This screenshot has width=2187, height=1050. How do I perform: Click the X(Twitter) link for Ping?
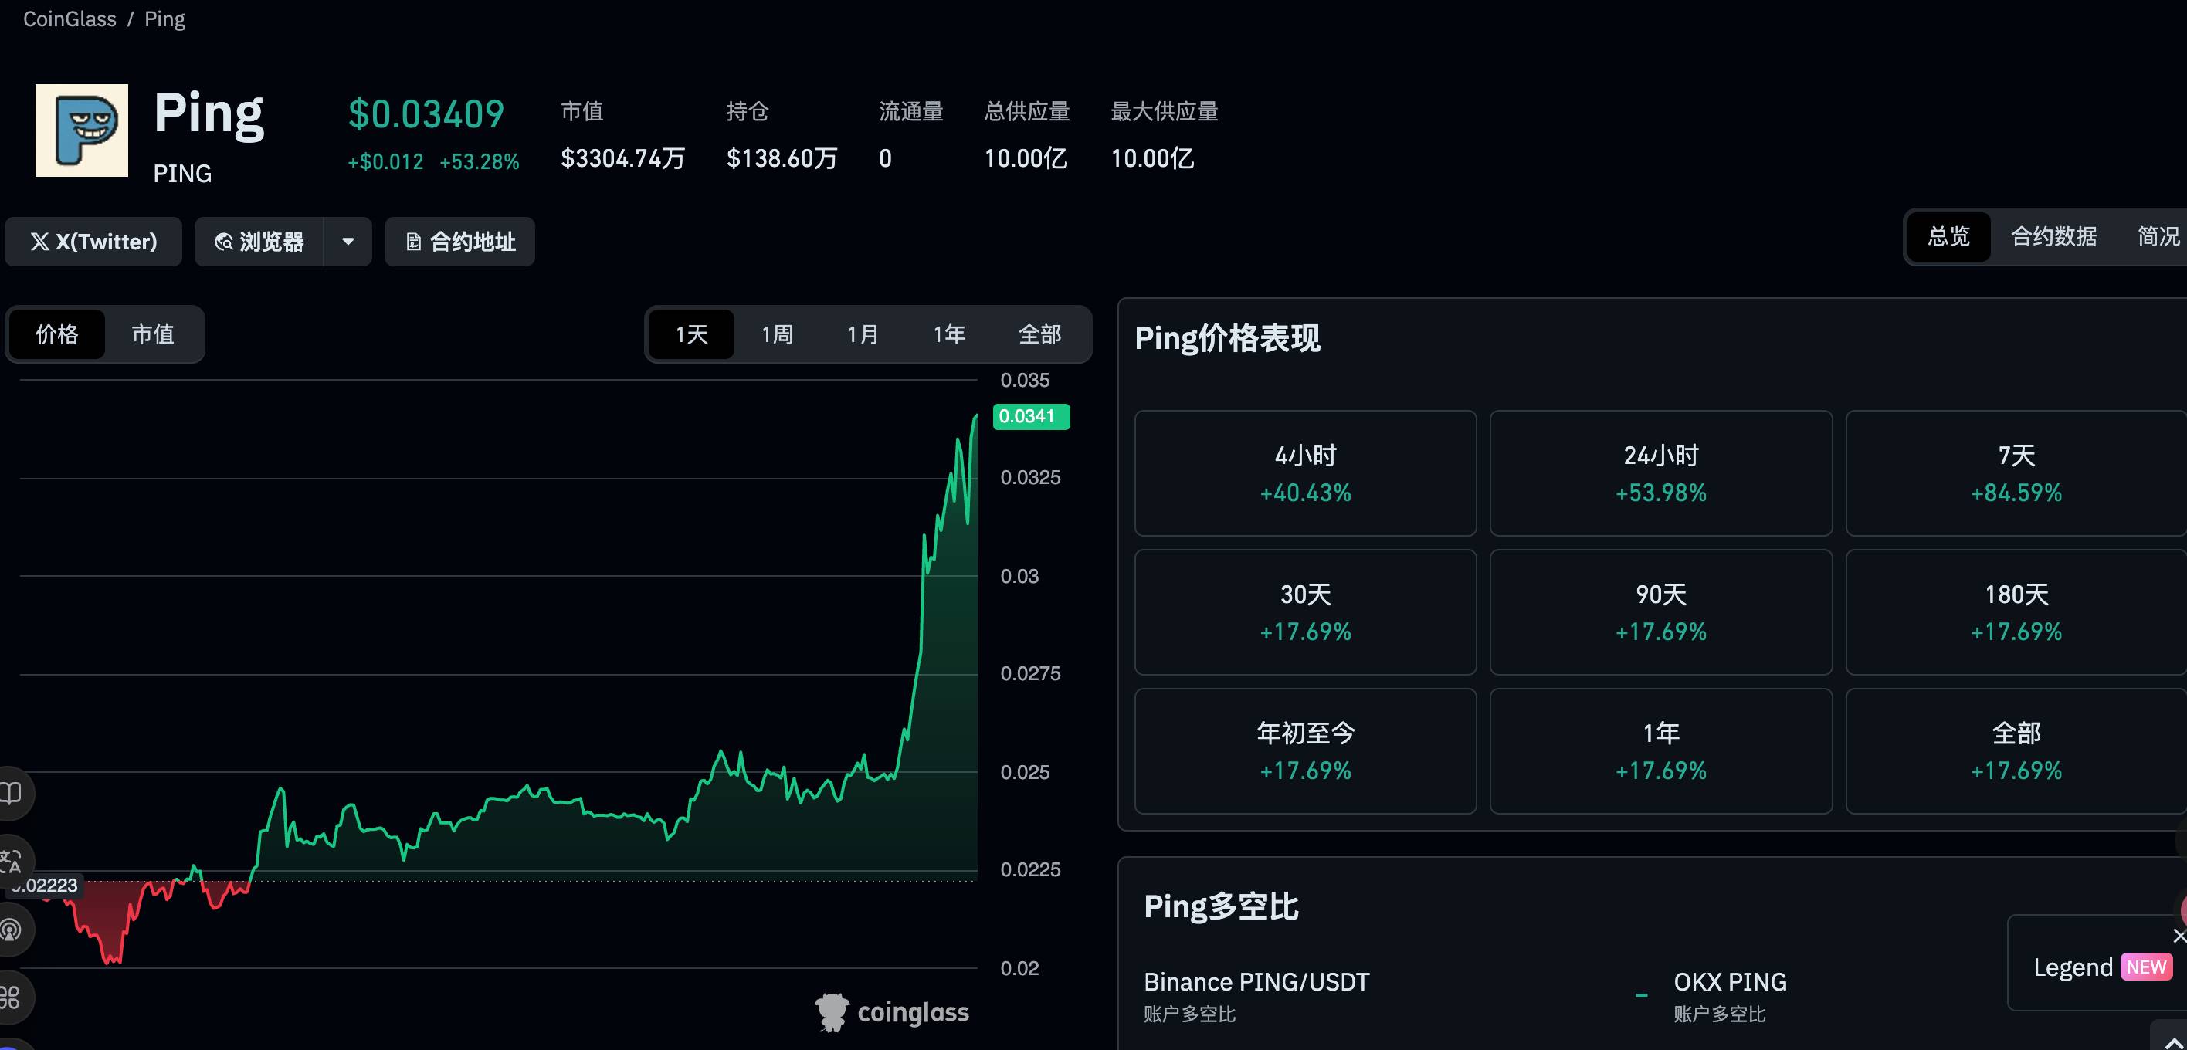point(93,241)
